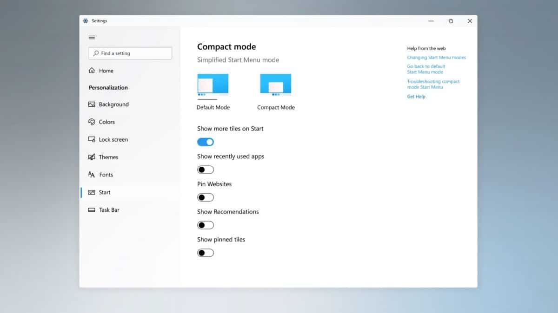The height and width of the screenshot is (313, 558).
Task: Open the Start settings page
Action: point(104,192)
